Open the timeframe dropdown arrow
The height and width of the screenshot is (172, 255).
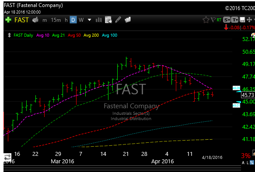pyautogui.click(x=89, y=20)
